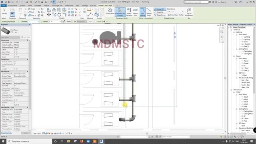Open the Pipe Types type selector dropdown
256x144 pixels.
(30, 31)
